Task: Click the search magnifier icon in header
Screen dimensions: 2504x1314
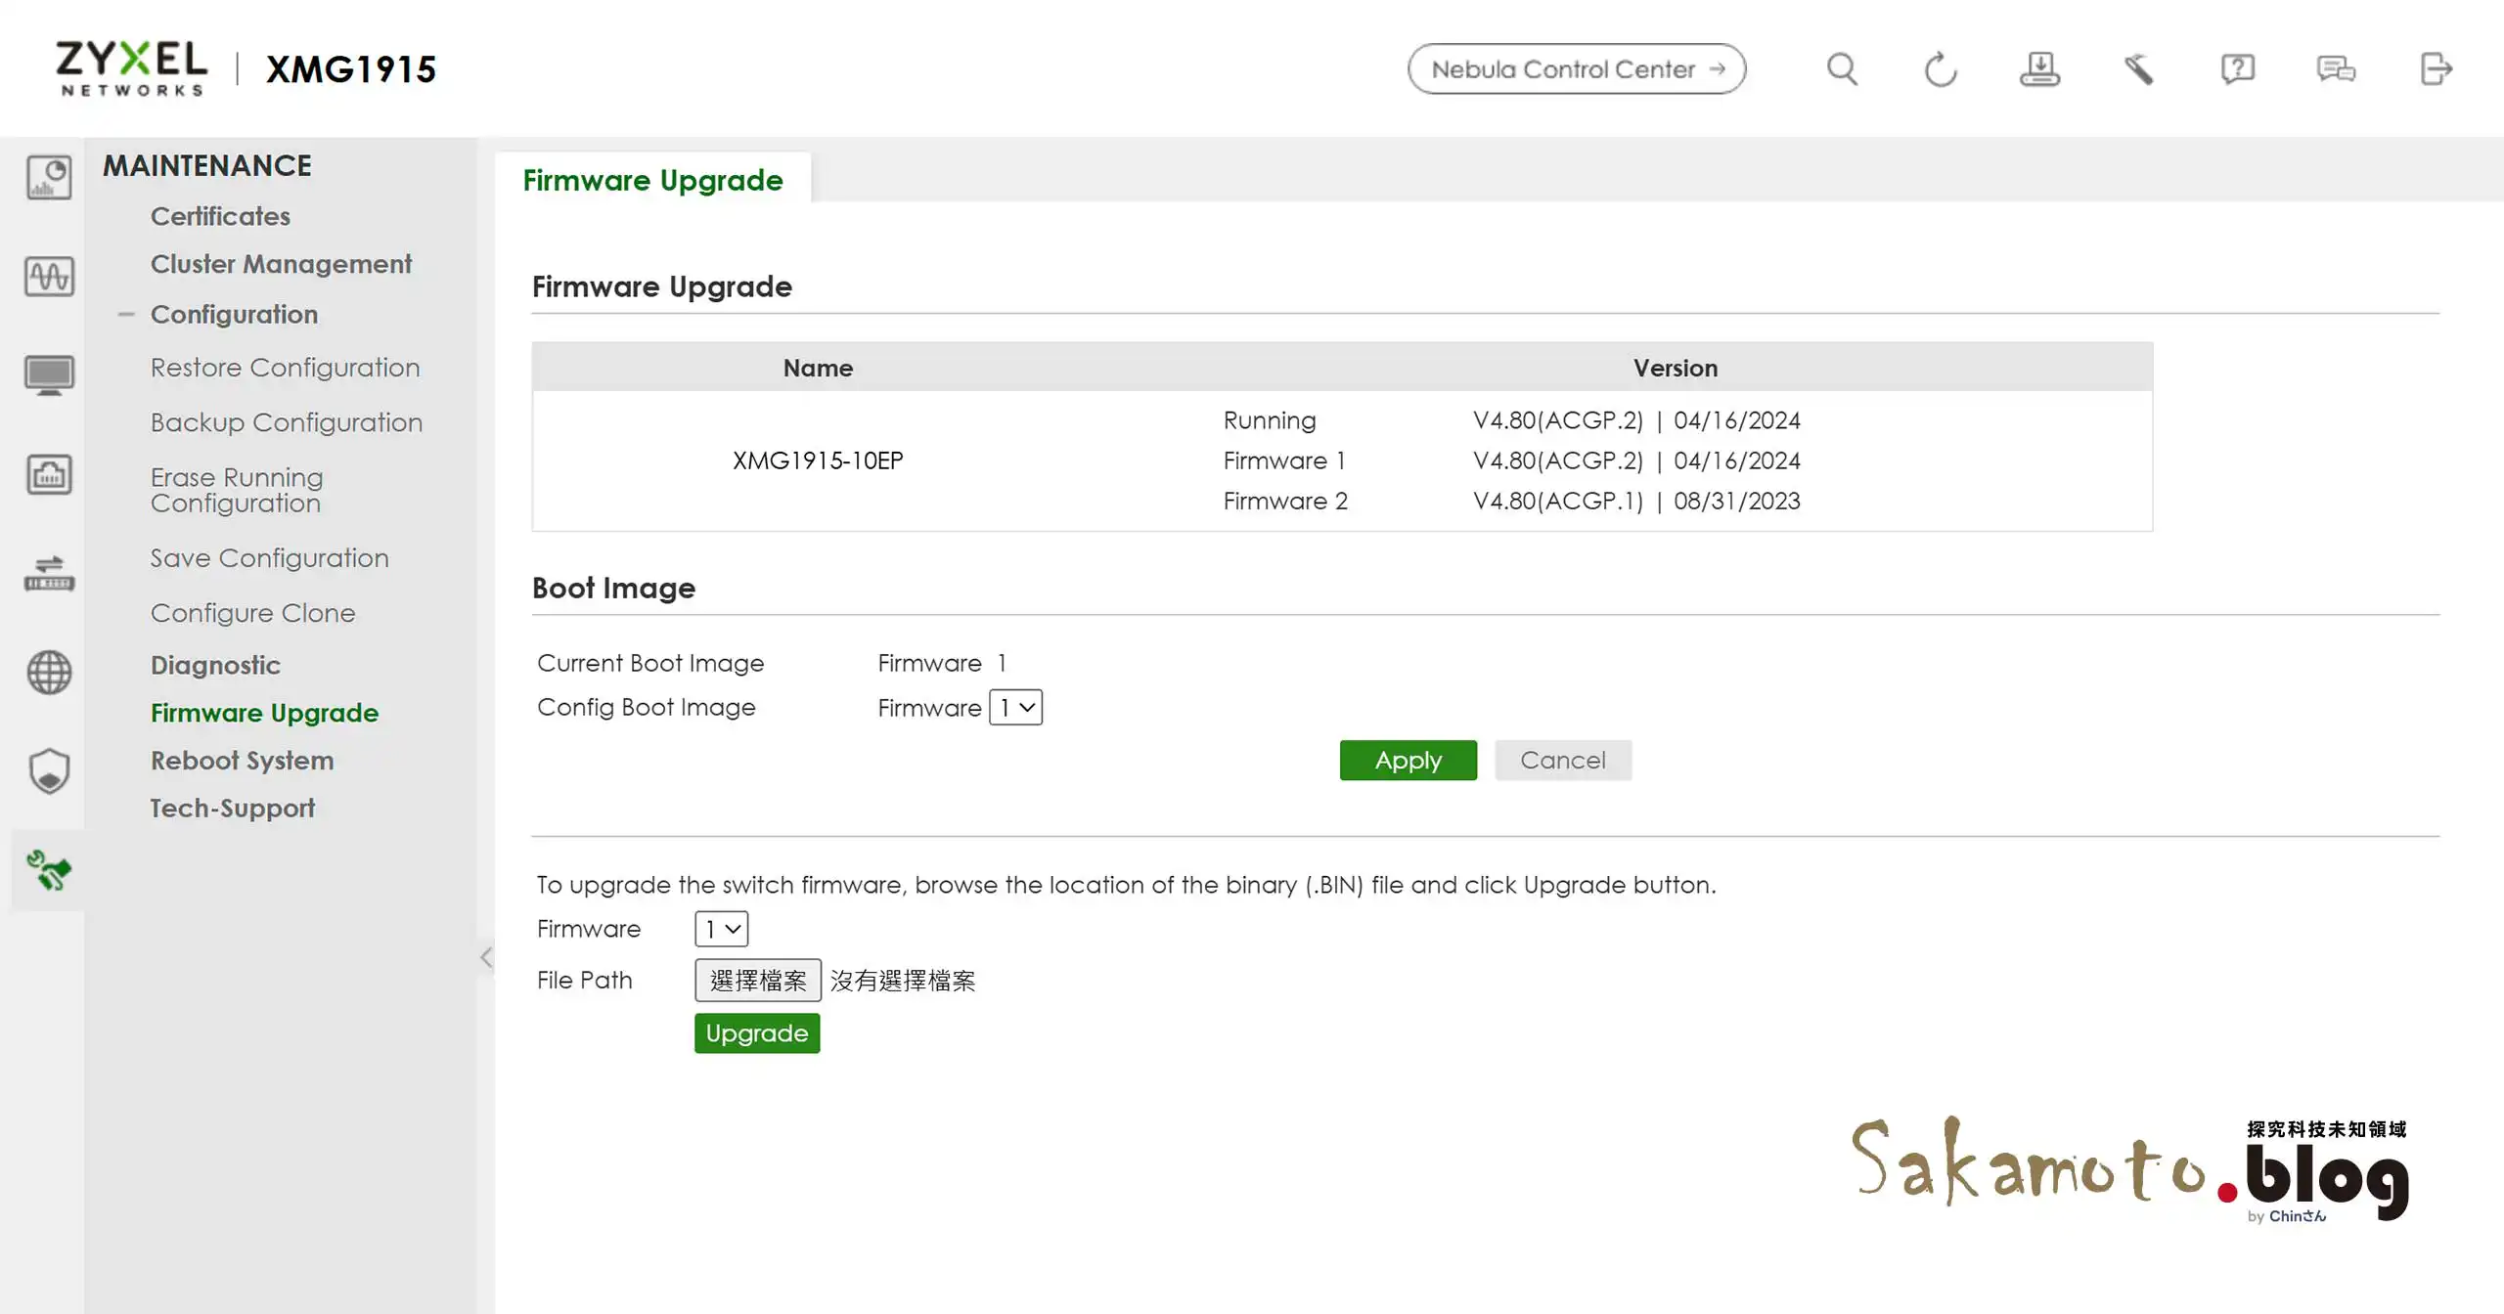Action: 1842,69
